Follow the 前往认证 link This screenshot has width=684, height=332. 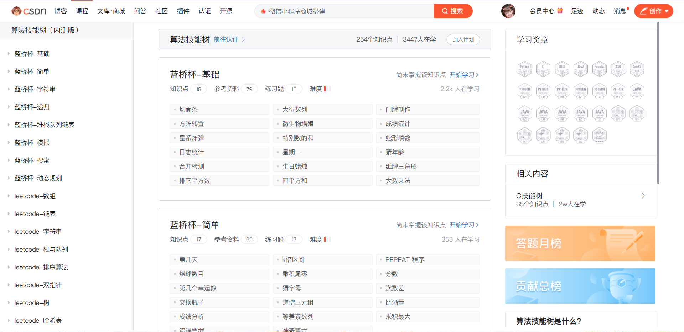pos(226,39)
